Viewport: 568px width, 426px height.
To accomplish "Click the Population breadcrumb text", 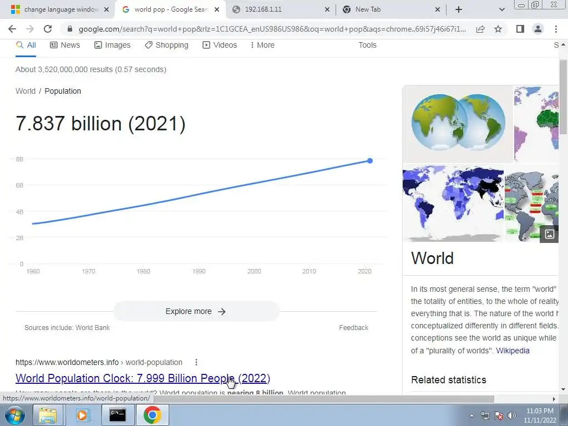I will tap(63, 92).
